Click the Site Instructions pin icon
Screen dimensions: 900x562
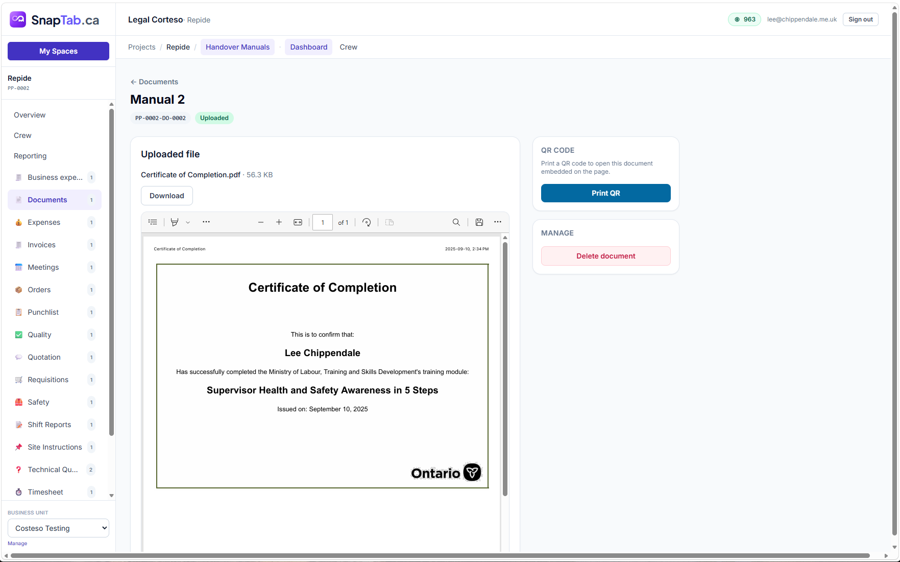(x=19, y=447)
